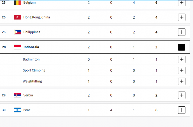
Task: Expand Sport Climbing event details
Action: [182, 70]
